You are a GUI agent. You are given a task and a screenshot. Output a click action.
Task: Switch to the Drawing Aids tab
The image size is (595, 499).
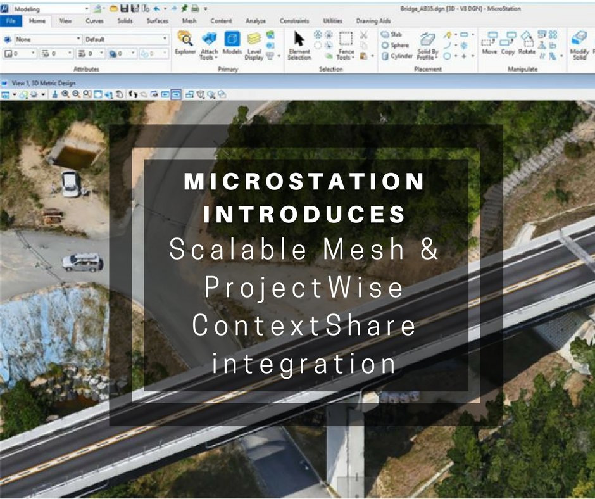coord(373,21)
